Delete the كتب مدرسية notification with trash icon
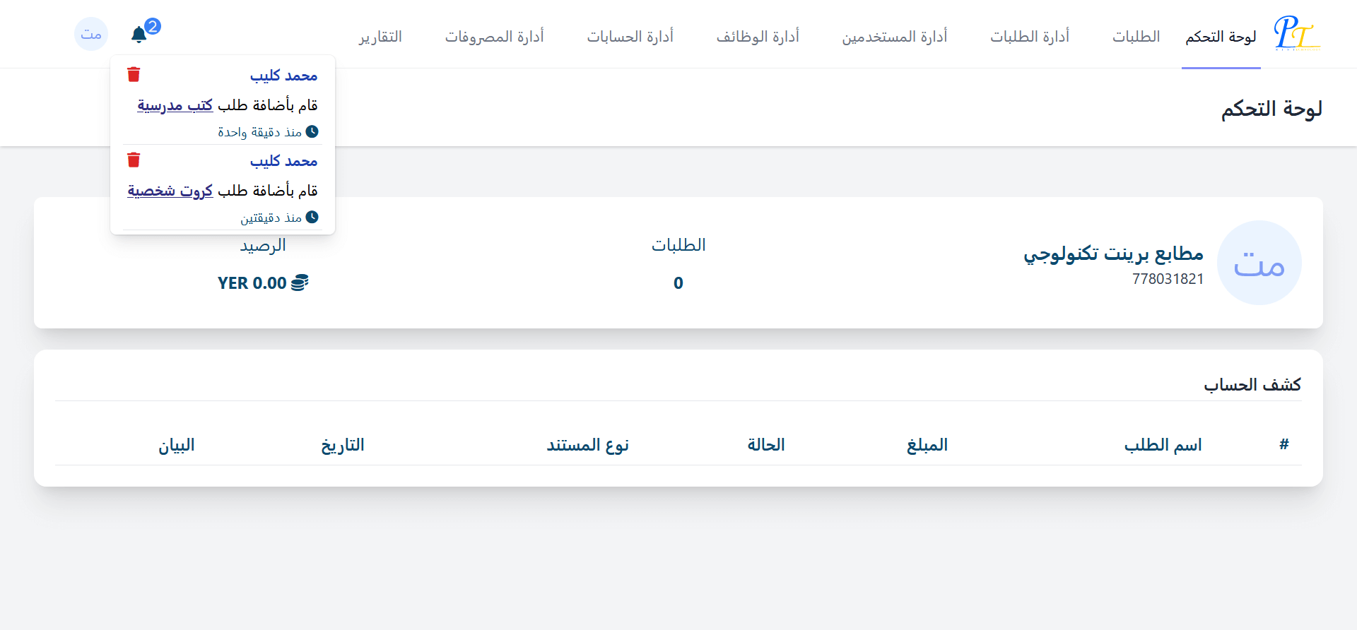The height and width of the screenshot is (630, 1357). tap(134, 74)
